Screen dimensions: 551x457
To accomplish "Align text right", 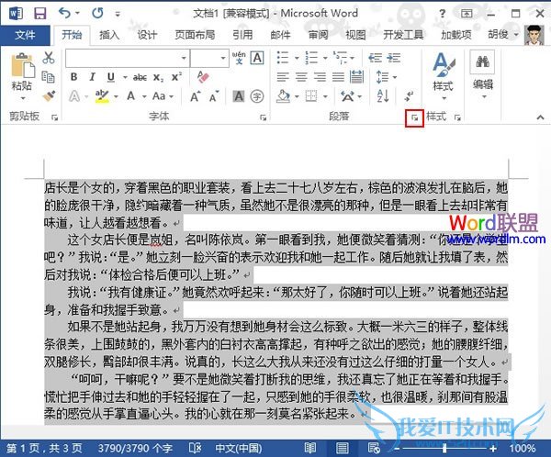I will click(320, 77).
